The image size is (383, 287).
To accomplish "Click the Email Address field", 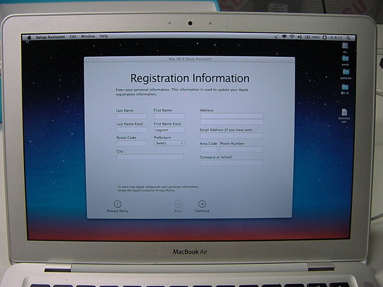I will click(232, 136).
